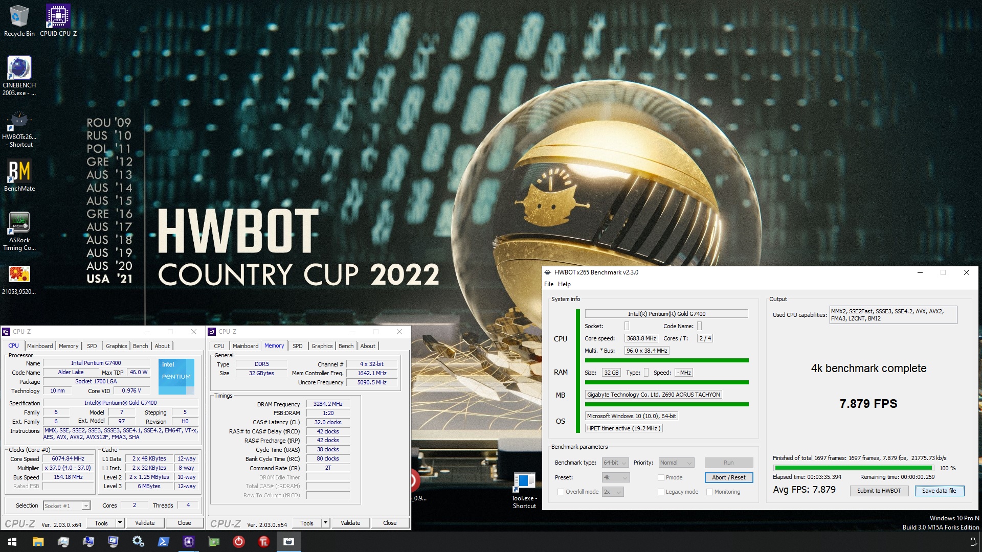Click the Save data file button
This screenshot has height=552, width=982.
click(939, 491)
